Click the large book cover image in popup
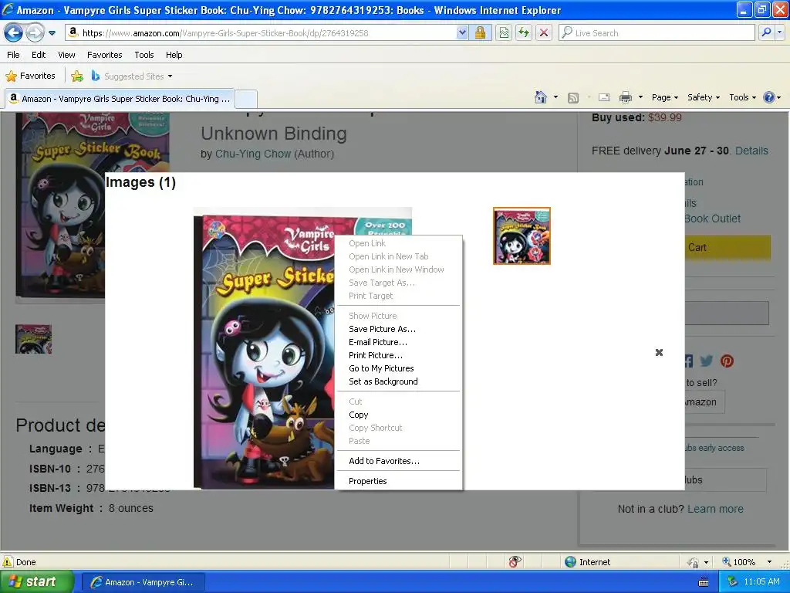 click(x=264, y=348)
